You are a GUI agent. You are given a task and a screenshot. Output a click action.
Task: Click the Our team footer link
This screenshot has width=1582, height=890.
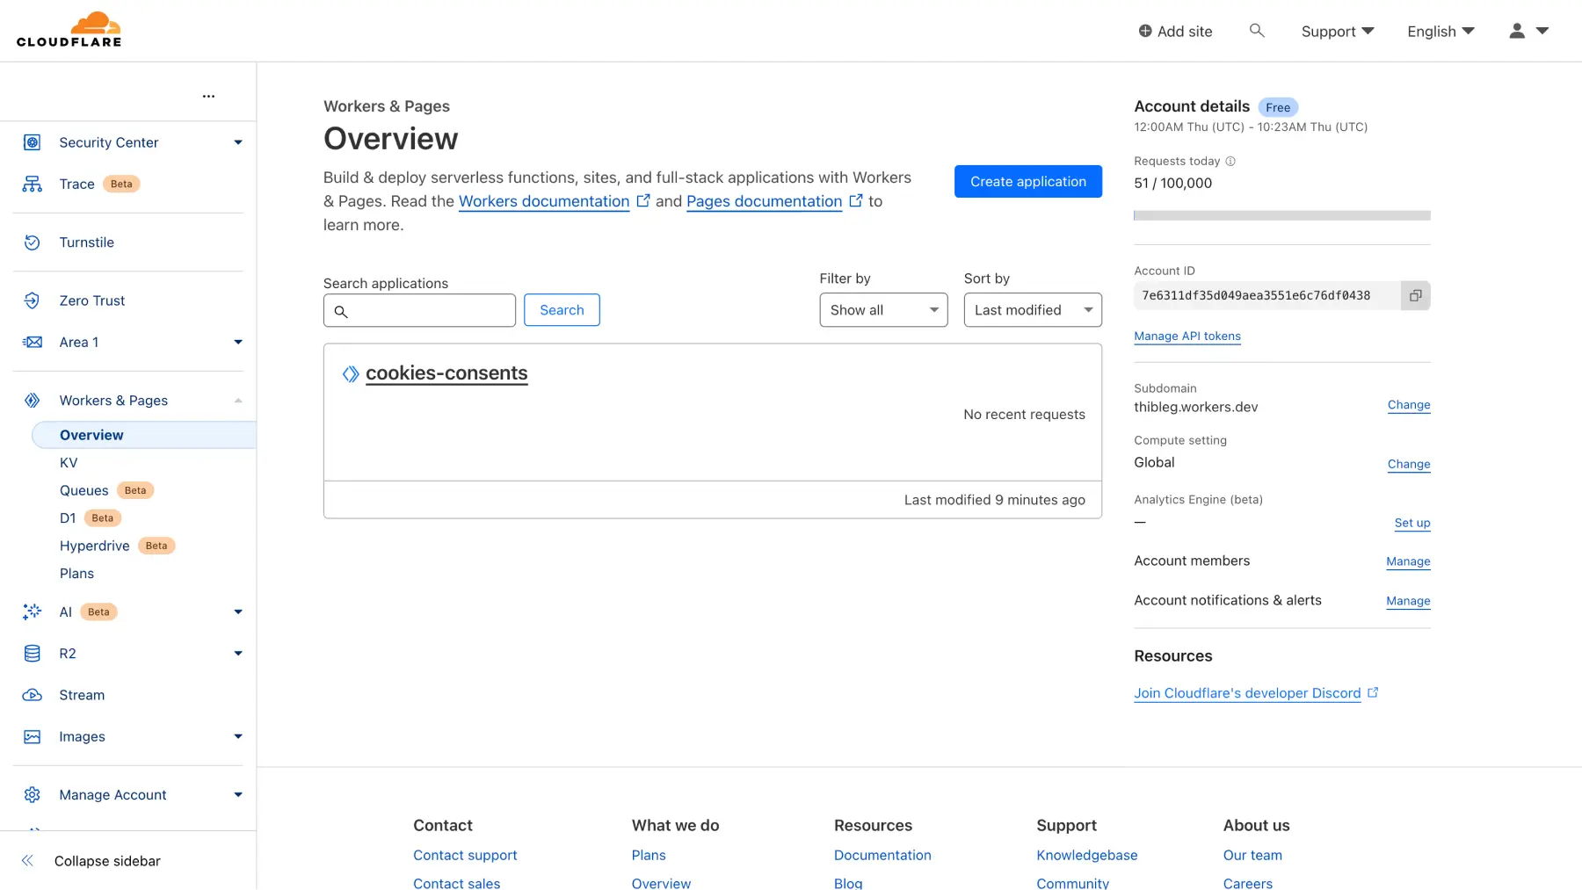coord(1252,855)
